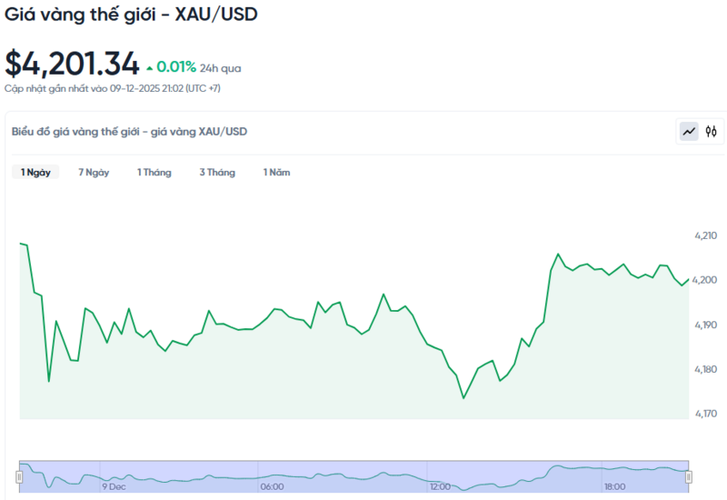Click the green up-arrow beside 0.01%
This screenshot has height=500, width=727.
click(149, 67)
